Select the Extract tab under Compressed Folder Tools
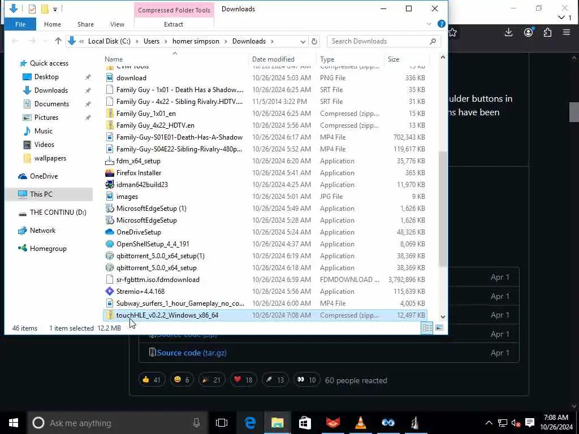Screen dimensions: 579x434 [x=174, y=24]
